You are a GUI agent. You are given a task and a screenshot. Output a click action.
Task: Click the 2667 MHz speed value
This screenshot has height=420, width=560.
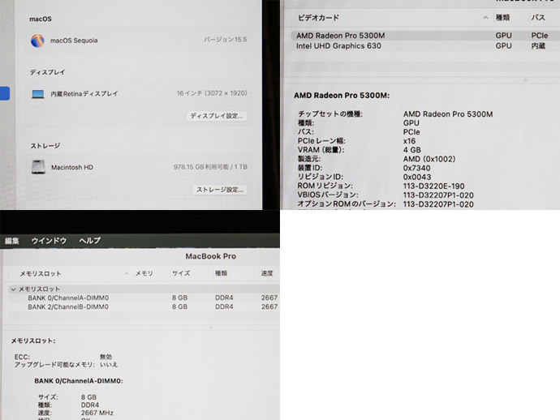click(x=97, y=413)
